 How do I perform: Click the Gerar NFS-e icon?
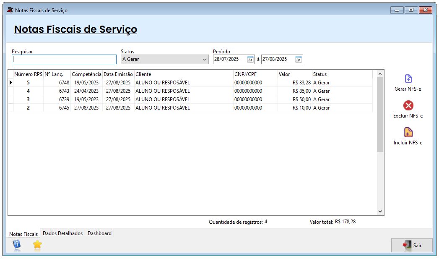coord(408,79)
